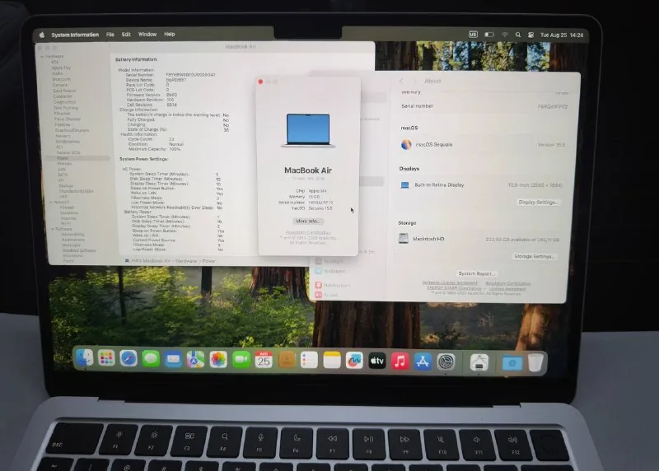The width and height of the screenshot is (659, 471).
Task: Select Graphics/Displays in hardware list
Action: coord(72,130)
